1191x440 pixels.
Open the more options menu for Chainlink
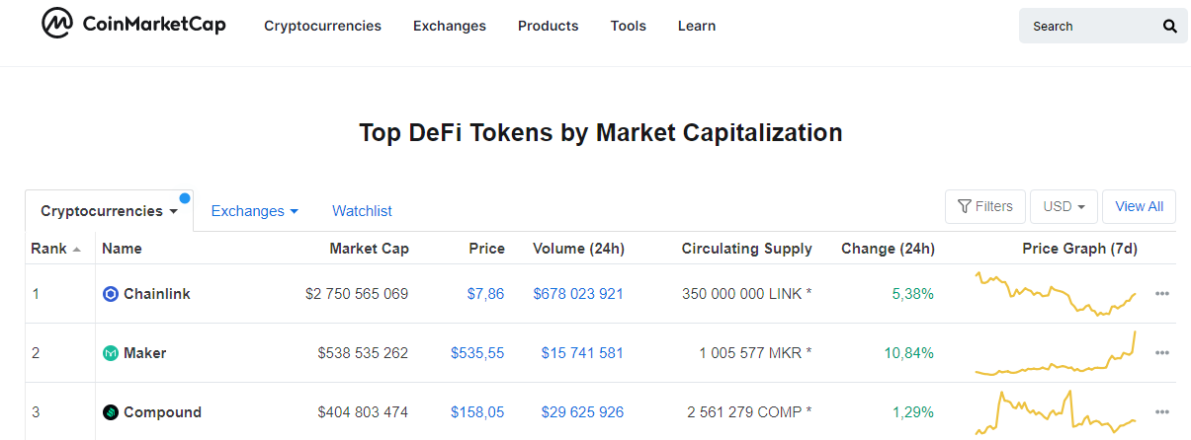click(x=1161, y=294)
